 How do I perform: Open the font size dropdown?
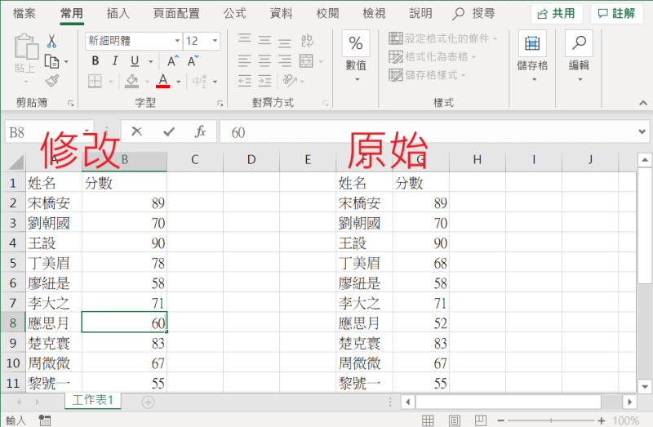(215, 40)
